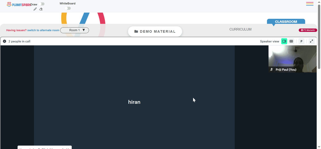321x149 pixels.
Task: Select Priji Paul (You) video thumbnail
Action: (x=292, y=59)
